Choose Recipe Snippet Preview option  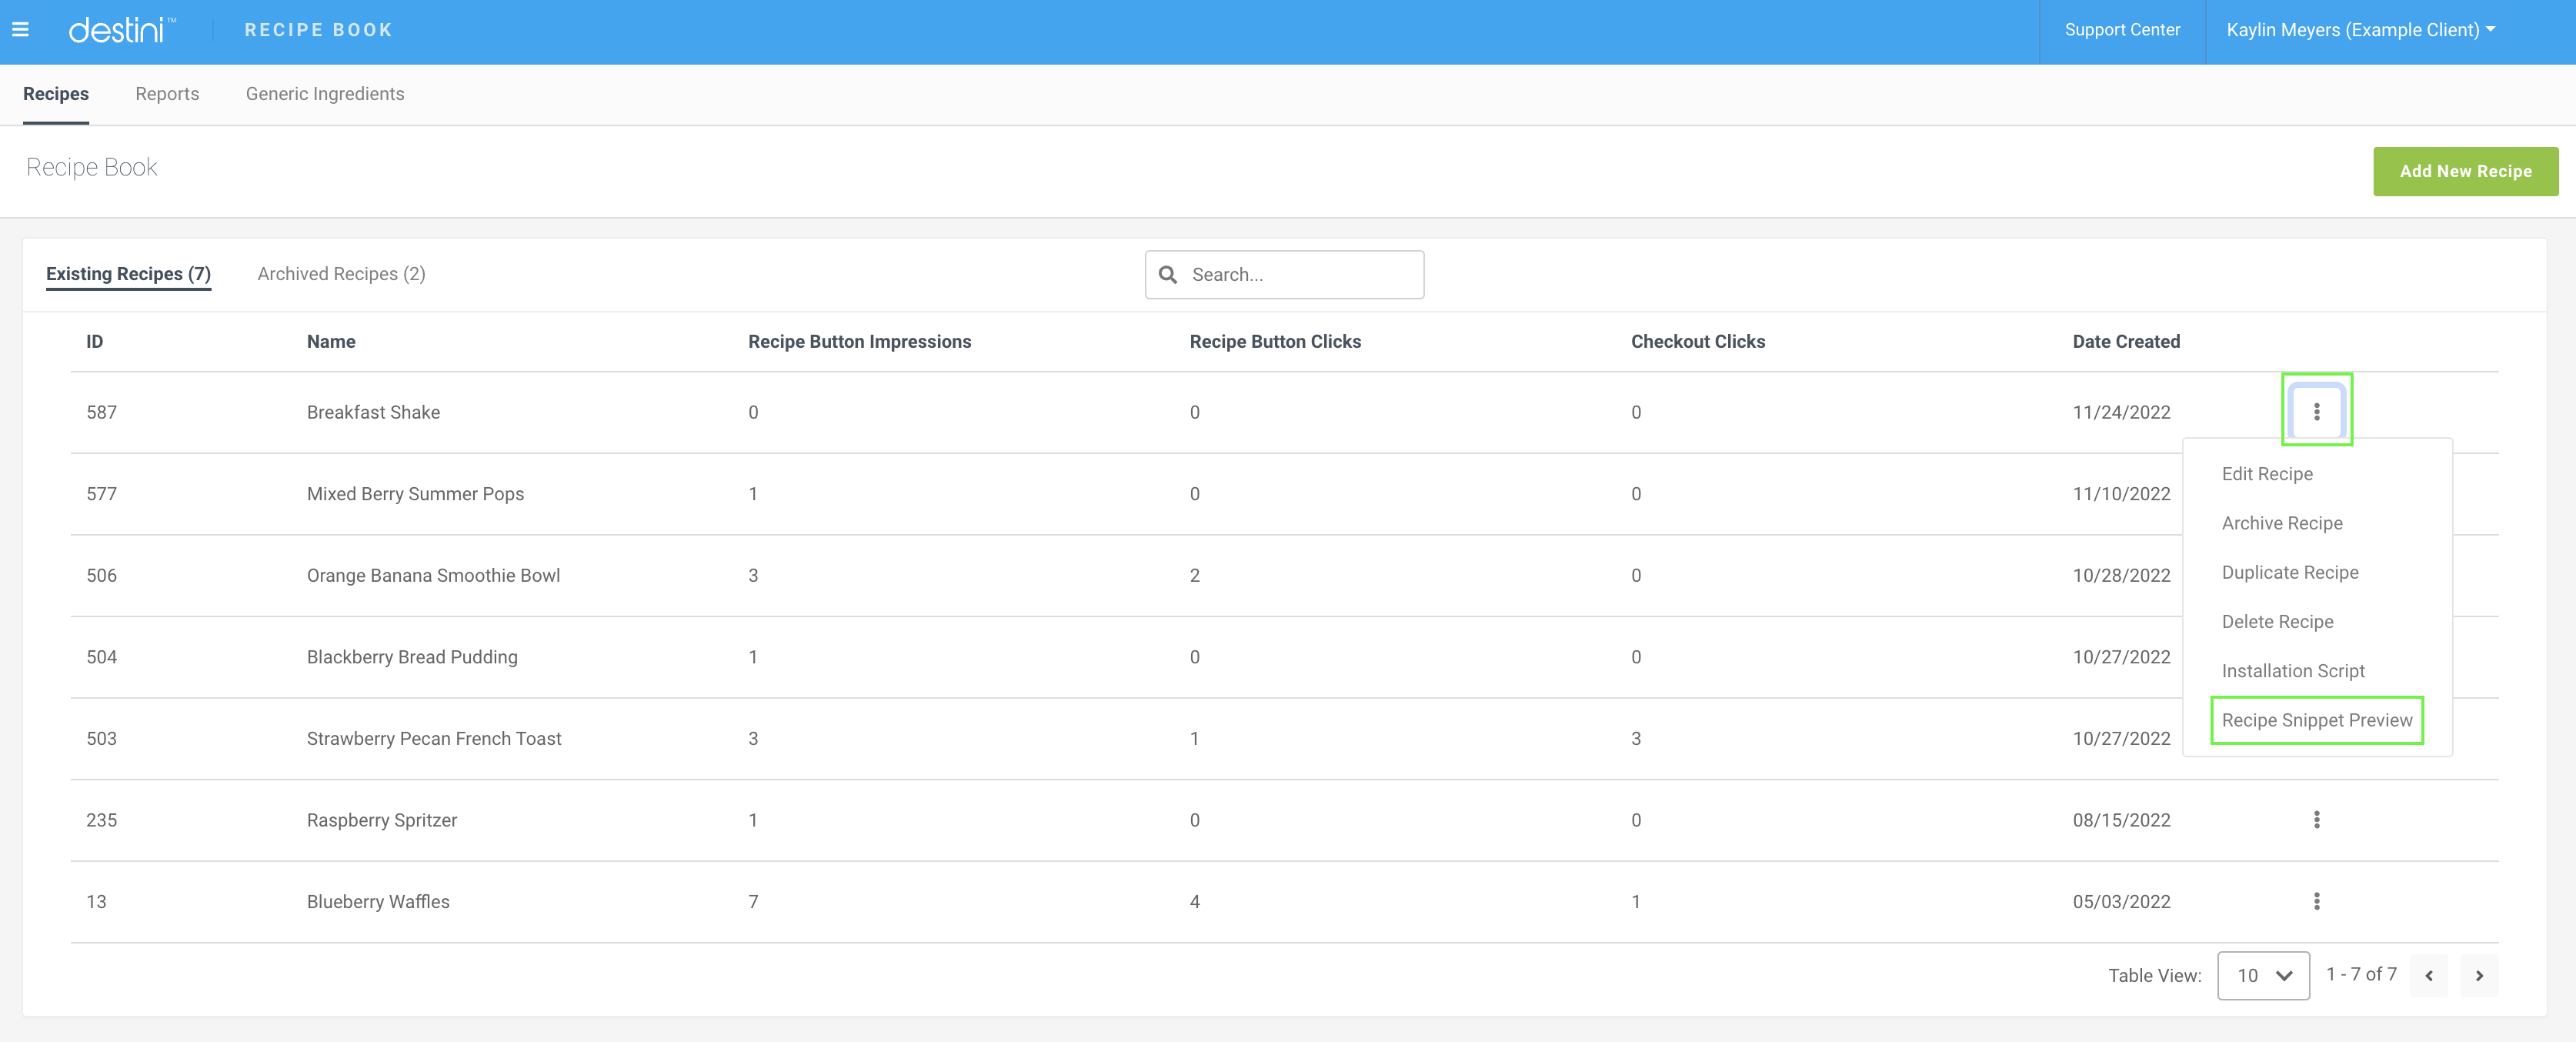(2316, 720)
